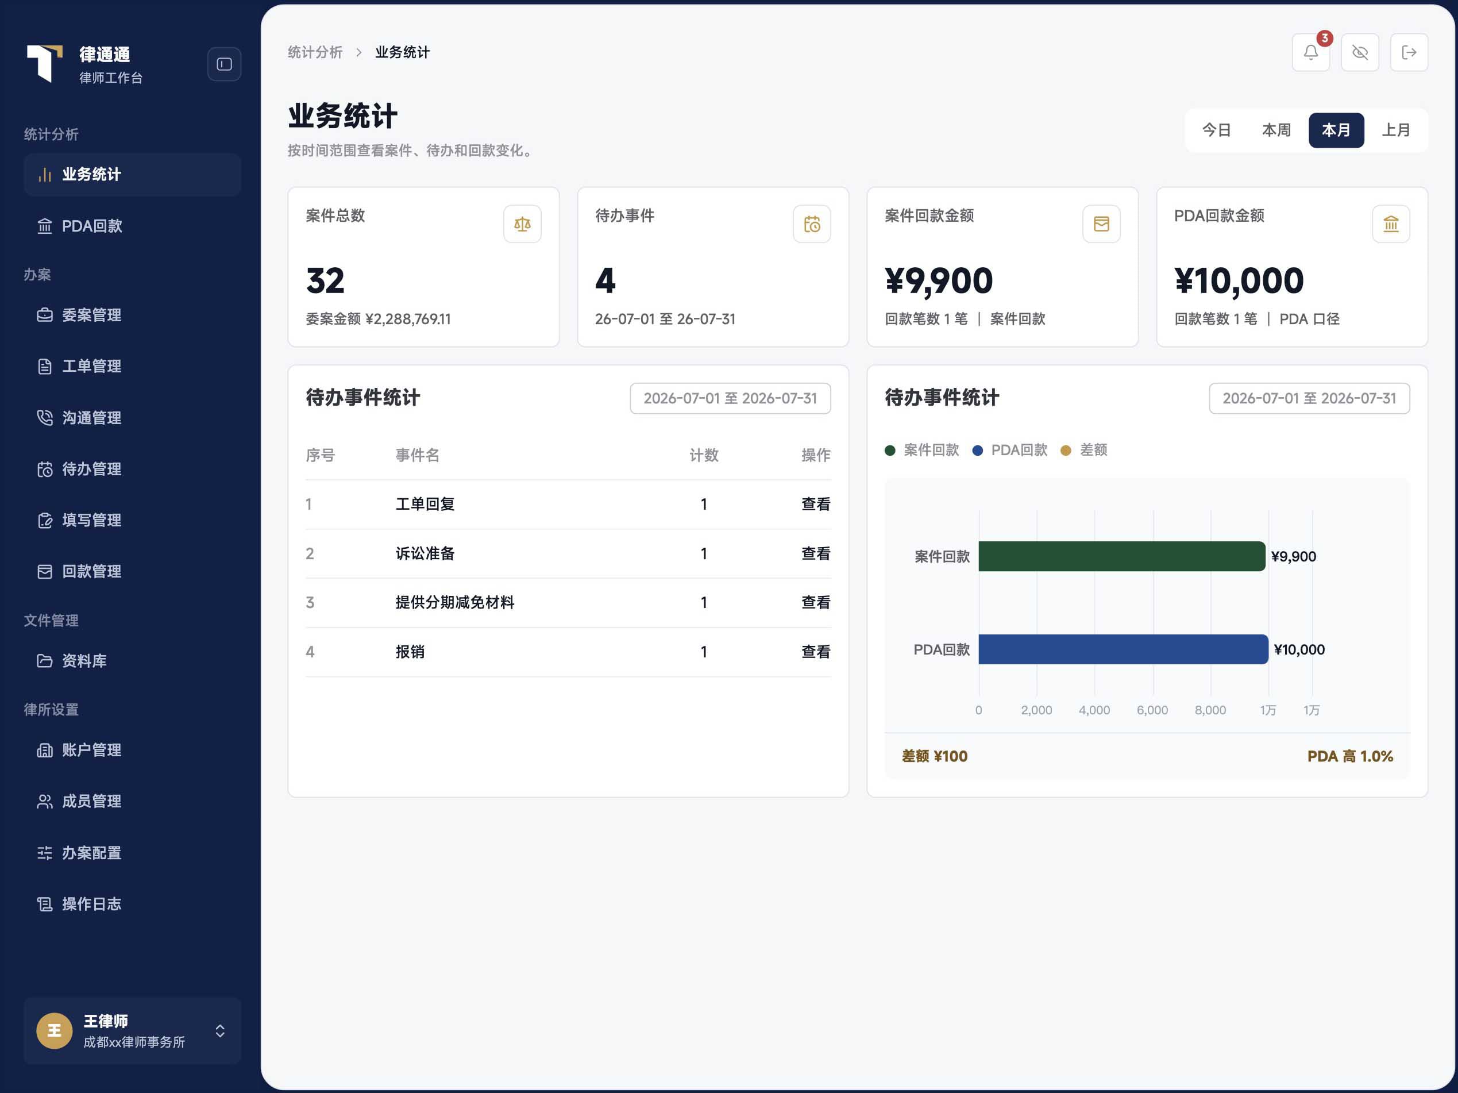The image size is (1458, 1093).
Task: Open PDA回款 in sidebar
Action: 133,226
